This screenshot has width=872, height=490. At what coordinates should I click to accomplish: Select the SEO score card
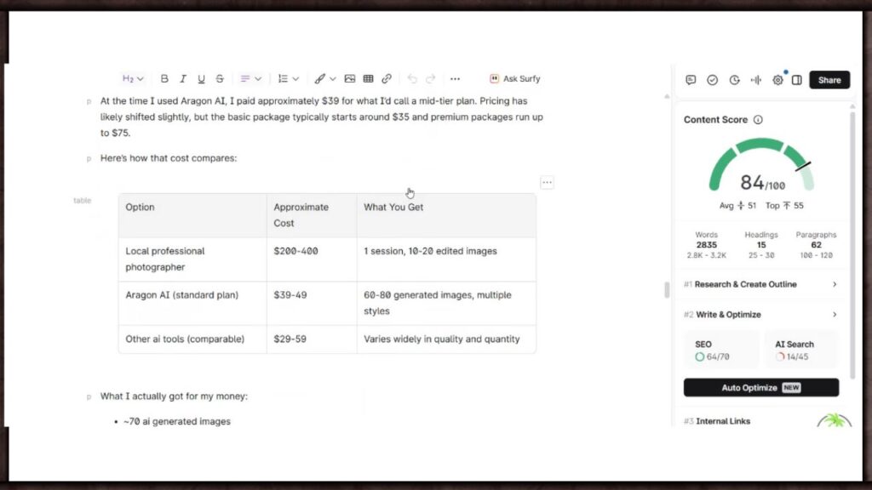pos(720,350)
